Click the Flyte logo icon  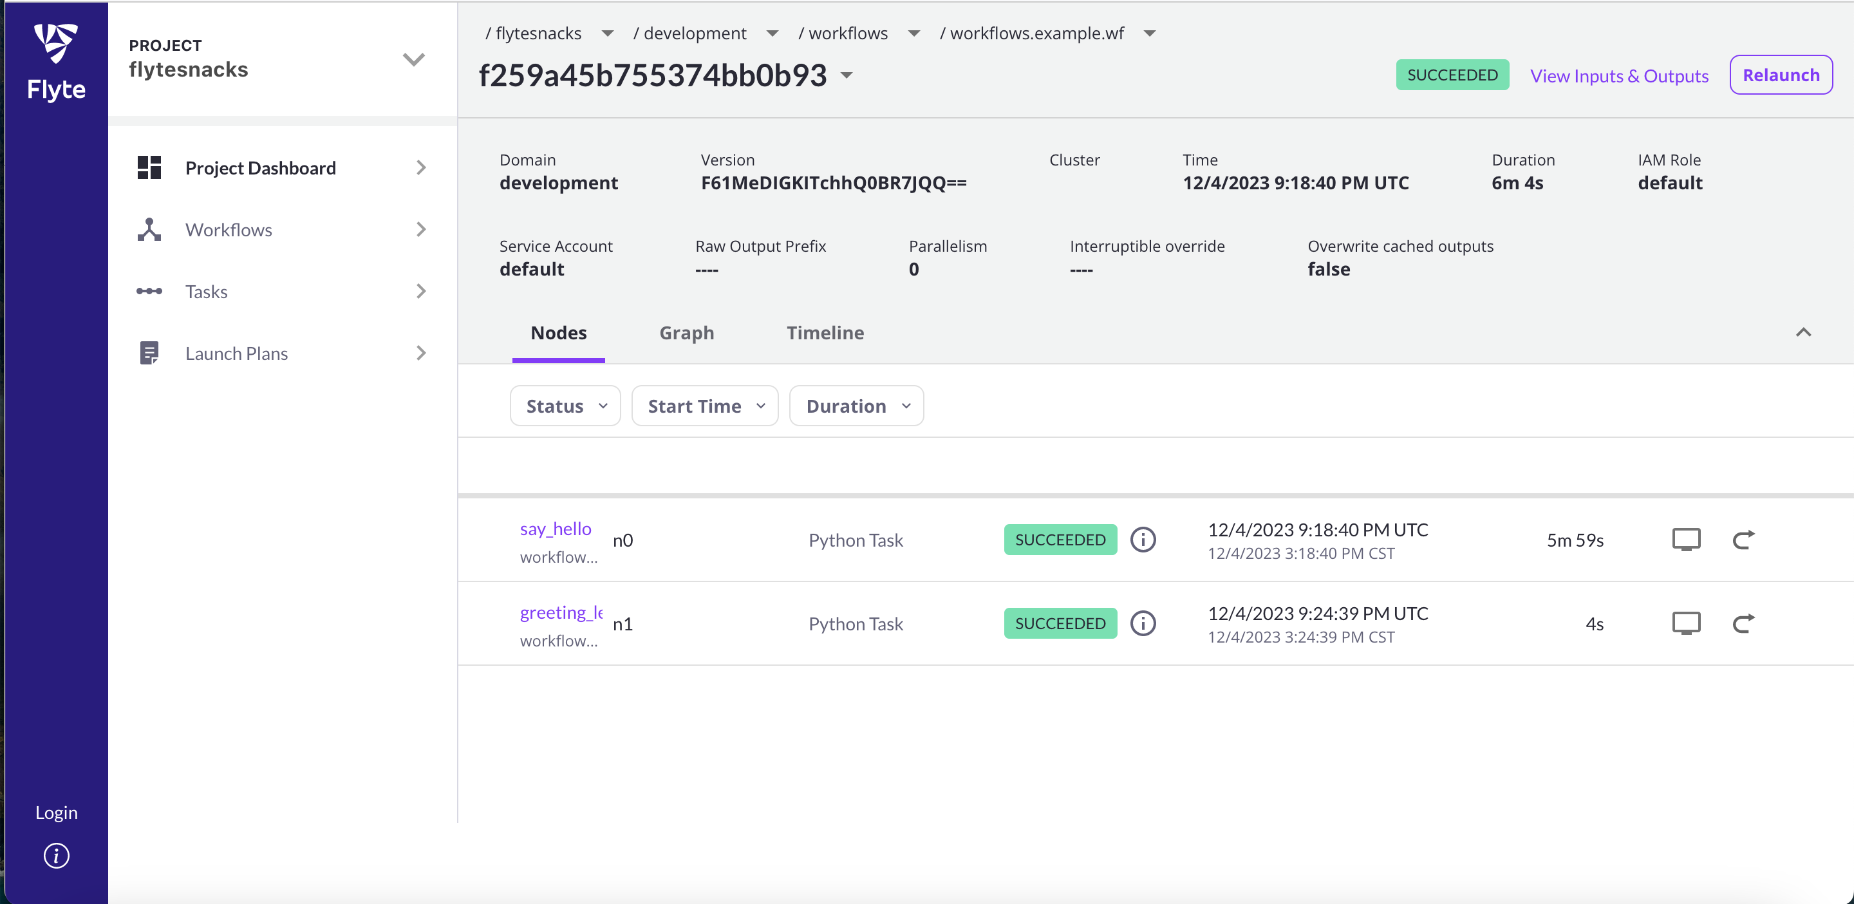click(56, 43)
